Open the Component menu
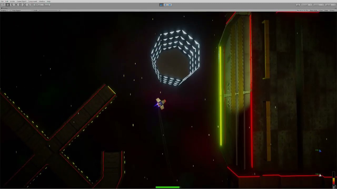The width and height of the screenshot is (337, 189). pyautogui.click(x=33, y=1)
